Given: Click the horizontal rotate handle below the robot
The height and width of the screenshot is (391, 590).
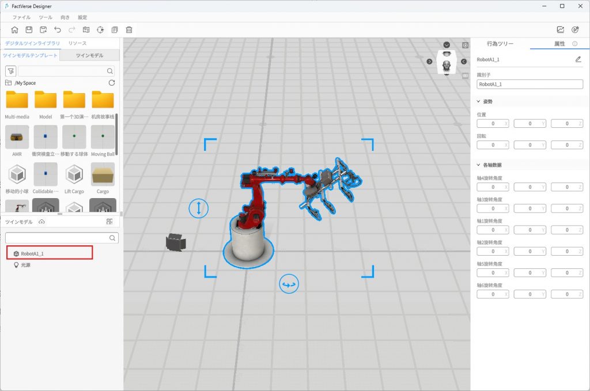Looking at the screenshot, I should click(x=289, y=284).
